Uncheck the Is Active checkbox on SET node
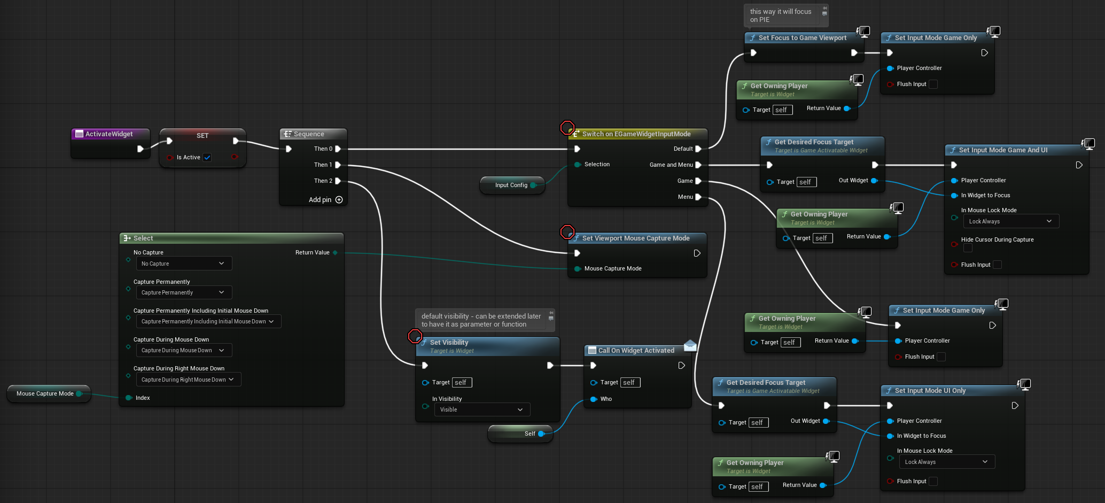This screenshot has height=503, width=1105. click(207, 158)
